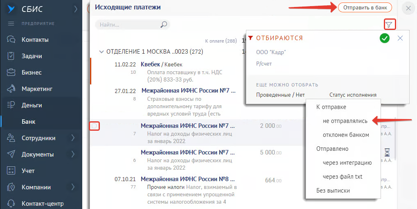Click the Контакт-центр headset icon
Screen dimensions: 417x209
click(x=11, y=204)
